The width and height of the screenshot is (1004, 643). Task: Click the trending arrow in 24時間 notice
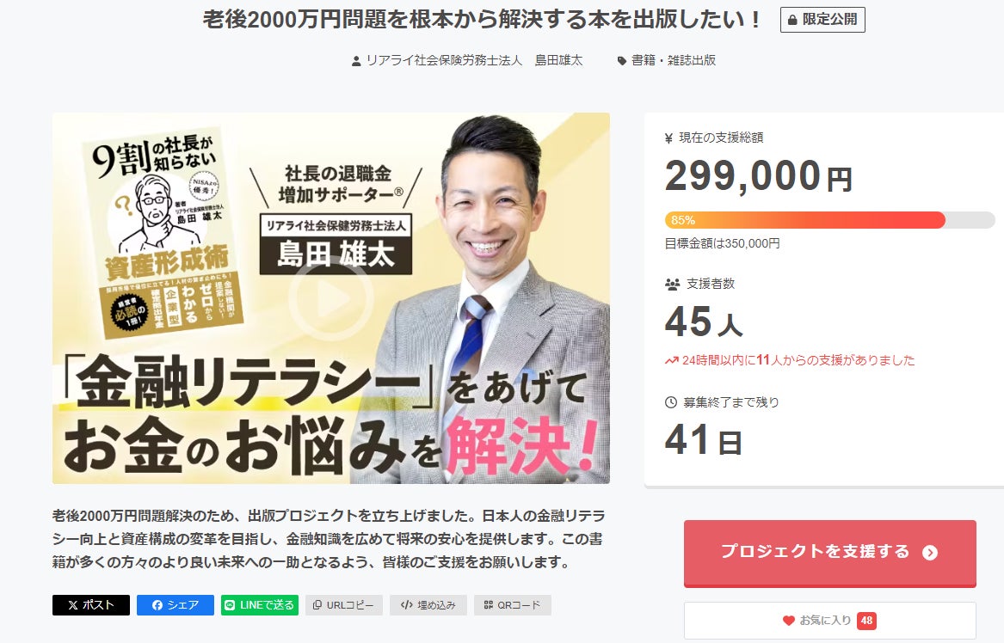672,361
